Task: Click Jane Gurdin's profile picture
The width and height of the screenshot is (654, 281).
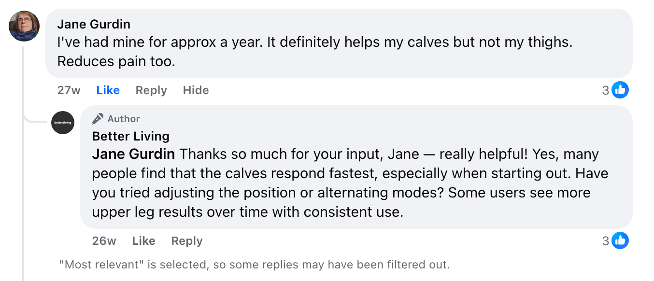Action: coord(24,26)
